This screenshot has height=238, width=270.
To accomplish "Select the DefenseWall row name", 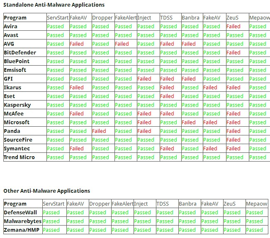I will click(20, 213).
